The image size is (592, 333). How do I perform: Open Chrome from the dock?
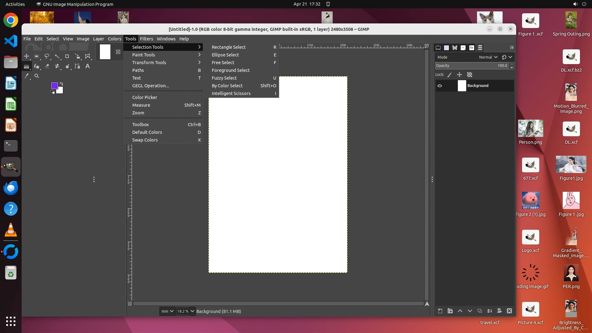pos(11,20)
